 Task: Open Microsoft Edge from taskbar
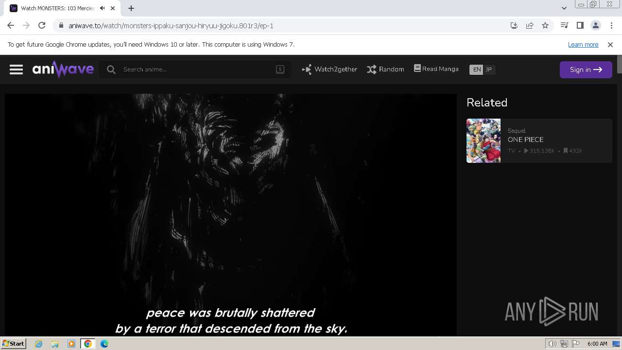[x=104, y=344]
